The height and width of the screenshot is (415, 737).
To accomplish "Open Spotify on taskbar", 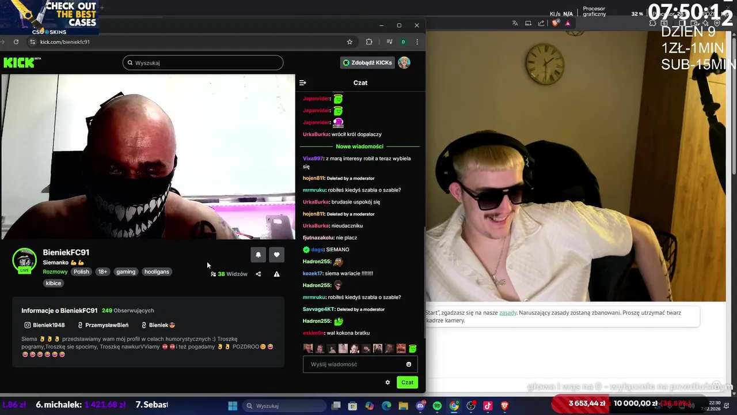I will pos(437,406).
